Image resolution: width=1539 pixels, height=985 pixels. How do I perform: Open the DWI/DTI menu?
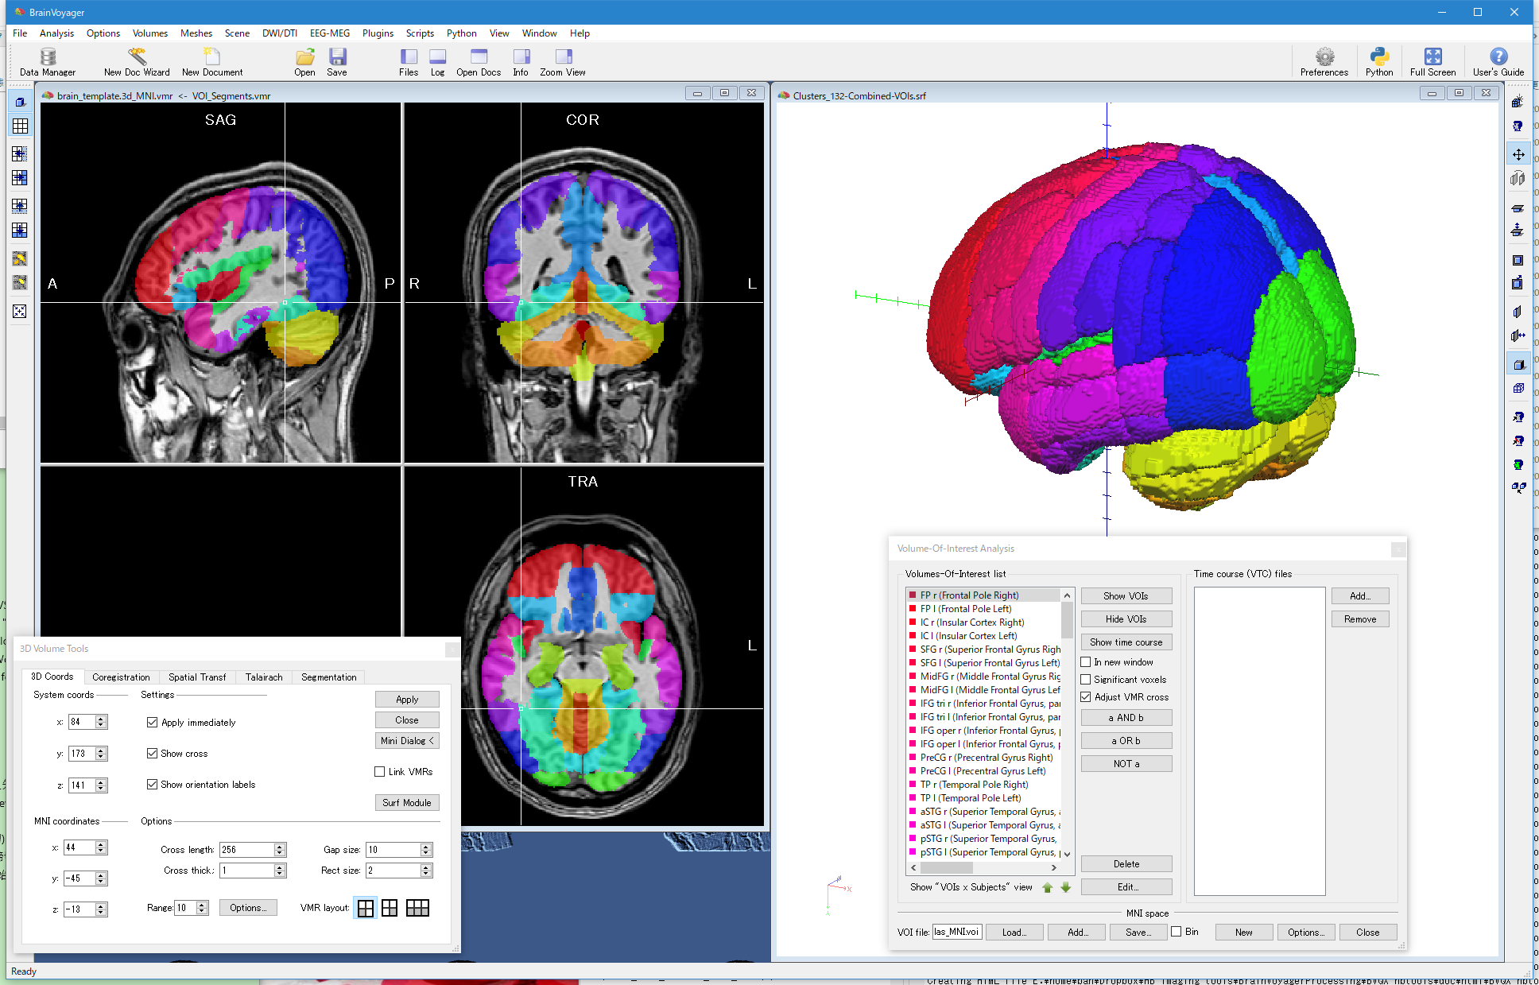280,33
